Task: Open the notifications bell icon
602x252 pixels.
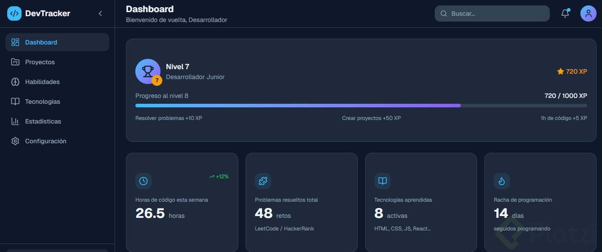Action: (x=565, y=13)
